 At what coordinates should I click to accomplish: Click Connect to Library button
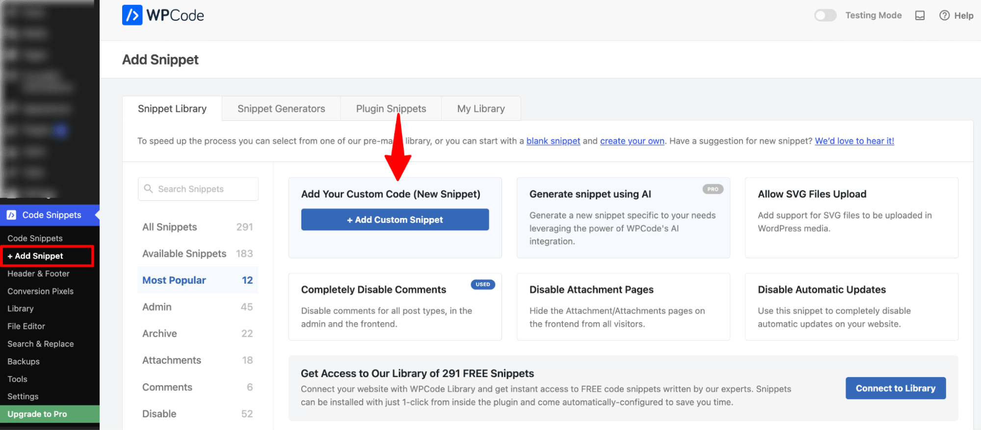tap(896, 388)
